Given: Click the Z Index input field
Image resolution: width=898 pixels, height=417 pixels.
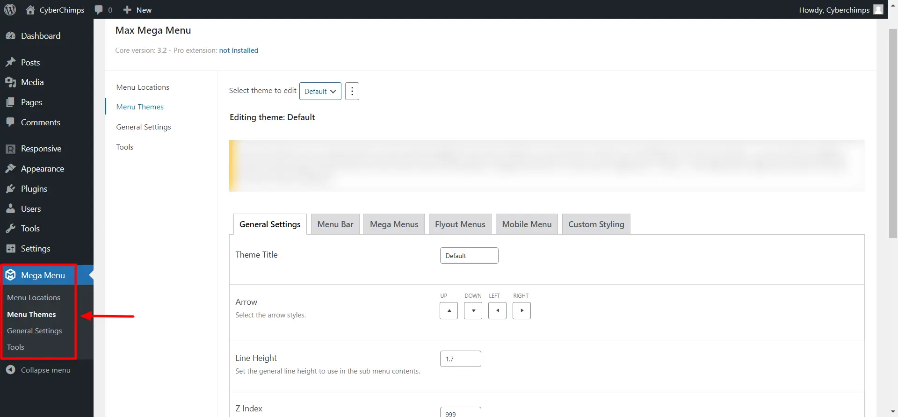Looking at the screenshot, I should (x=461, y=412).
